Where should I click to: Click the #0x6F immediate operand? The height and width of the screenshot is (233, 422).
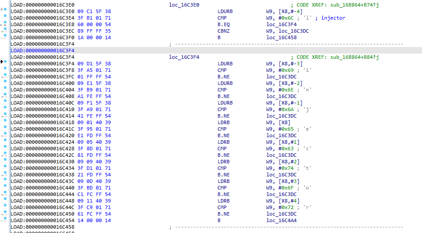click(x=286, y=188)
